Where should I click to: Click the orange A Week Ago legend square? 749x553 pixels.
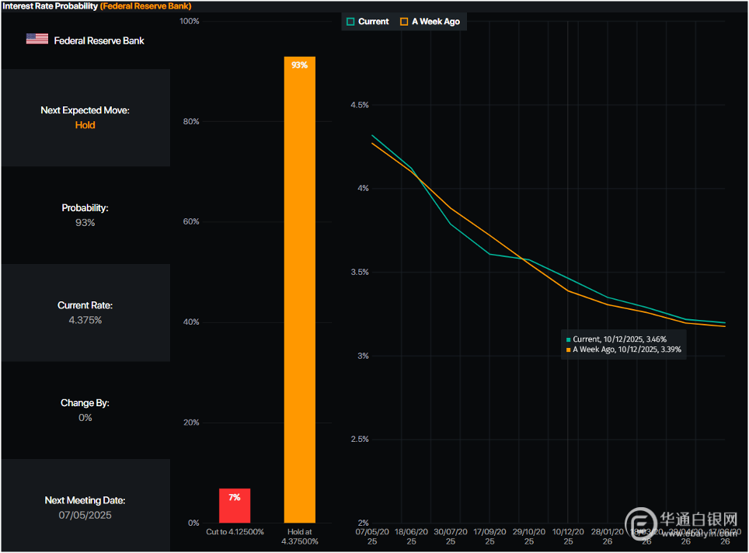point(403,22)
